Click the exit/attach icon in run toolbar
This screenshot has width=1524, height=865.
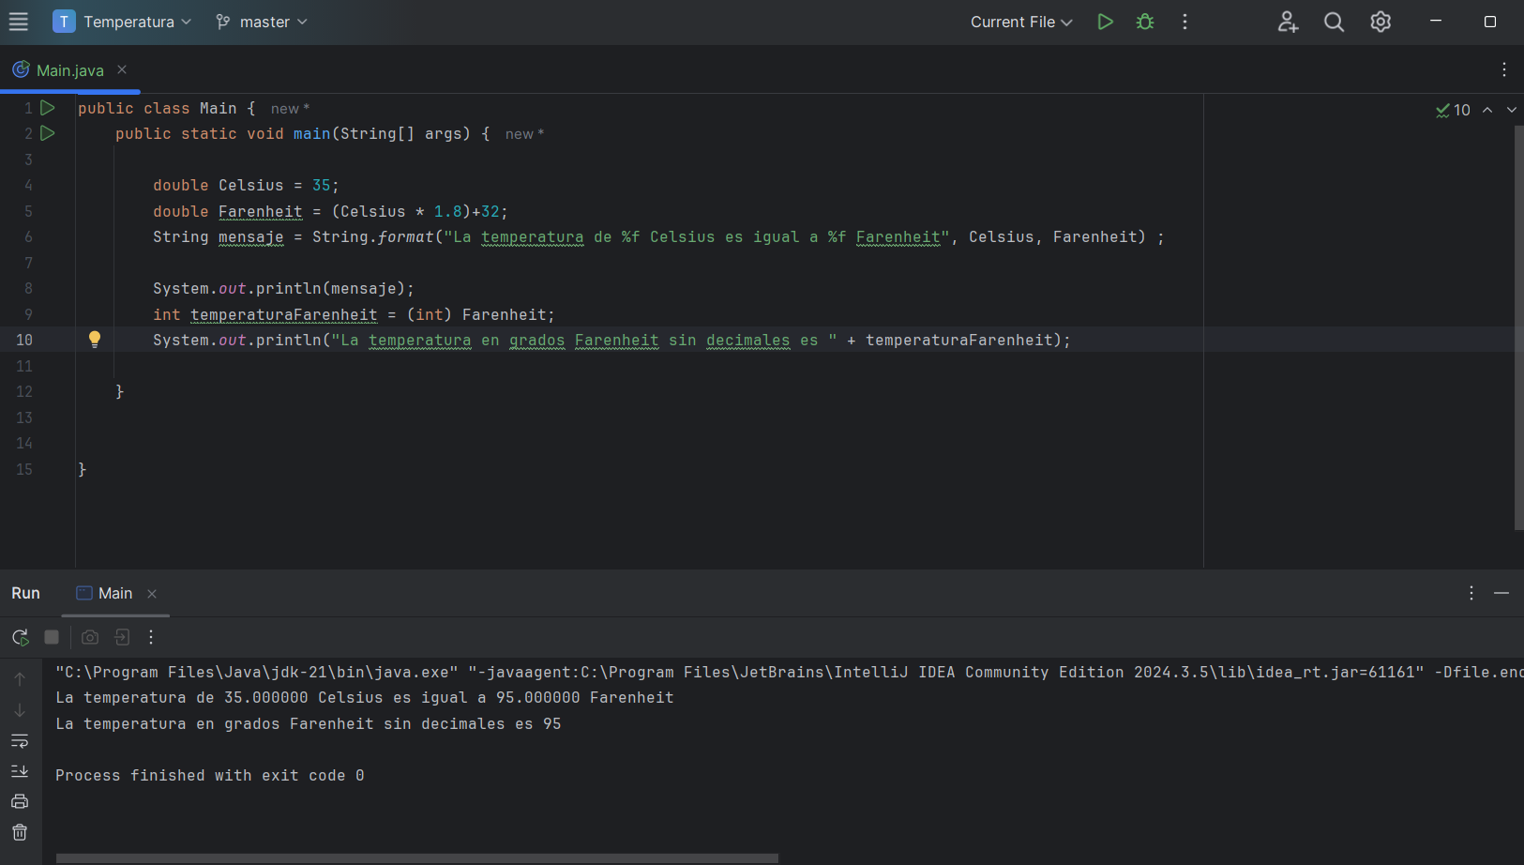pos(122,637)
